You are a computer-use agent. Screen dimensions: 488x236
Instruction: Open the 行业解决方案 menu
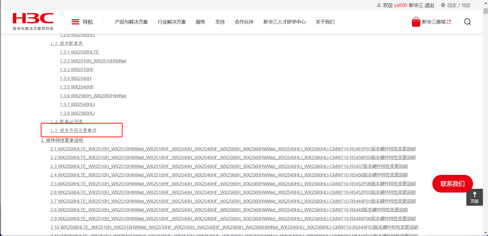172,22
